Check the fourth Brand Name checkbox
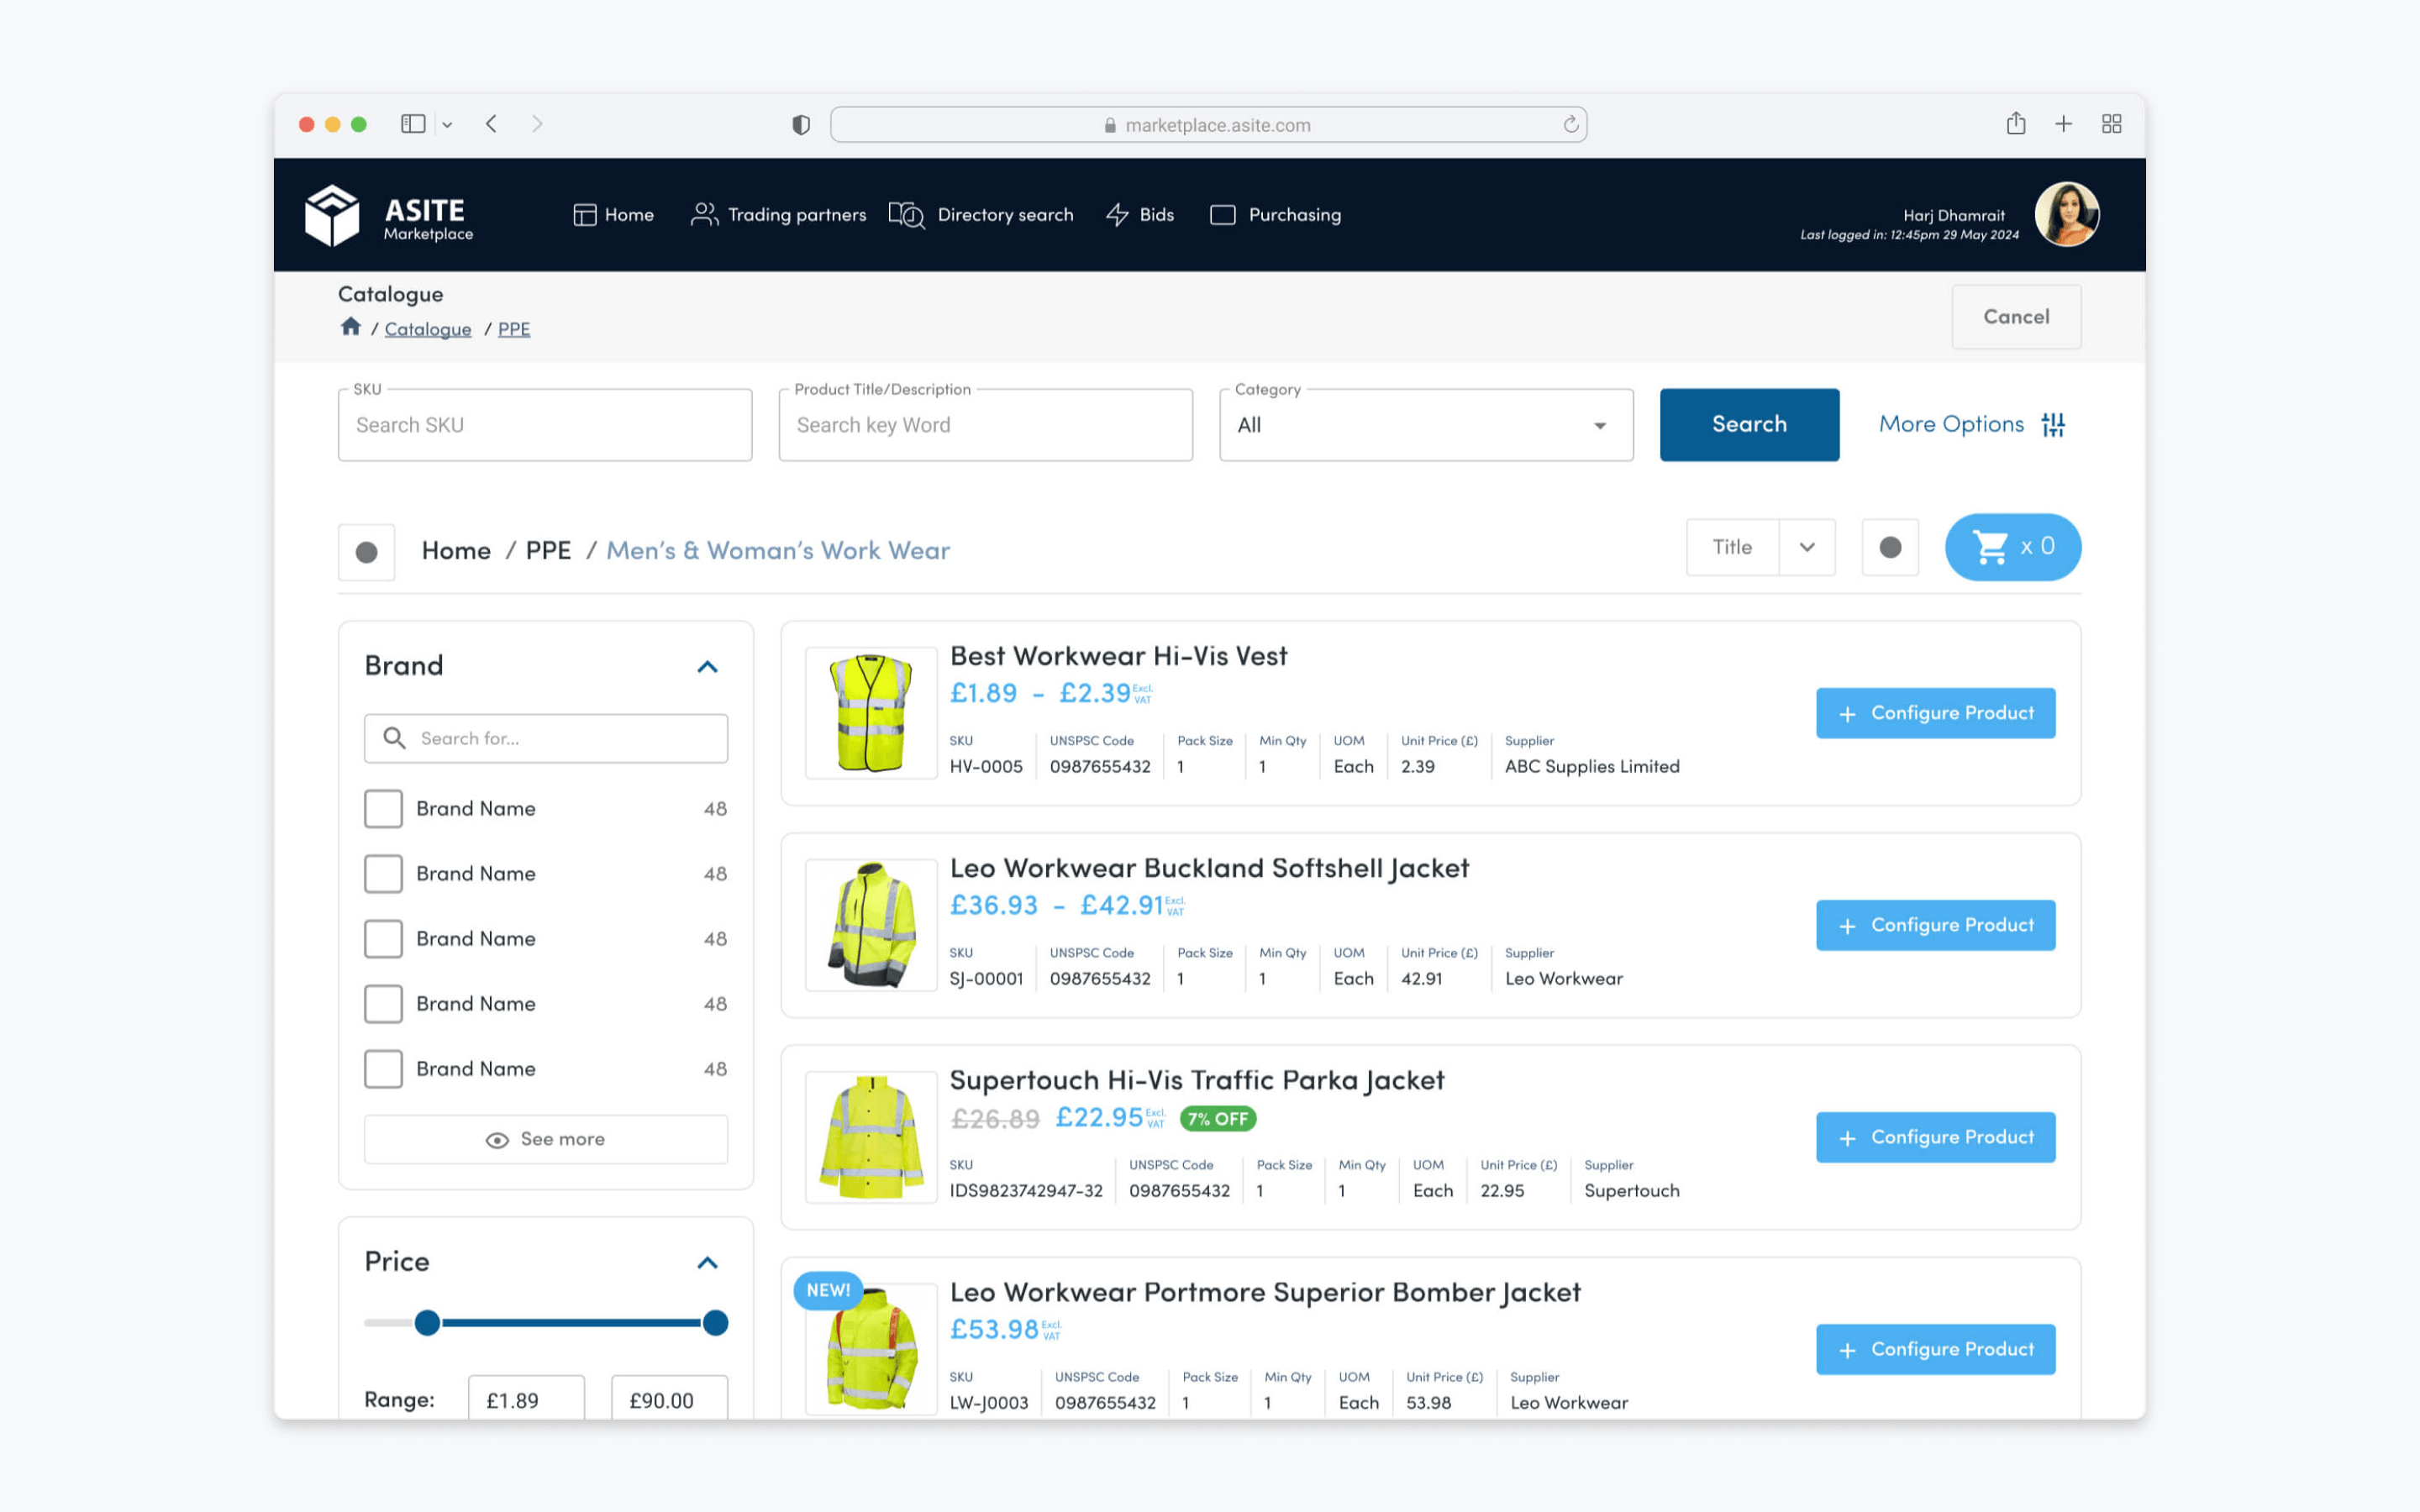 pyautogui.click(x=383, y=1003)
